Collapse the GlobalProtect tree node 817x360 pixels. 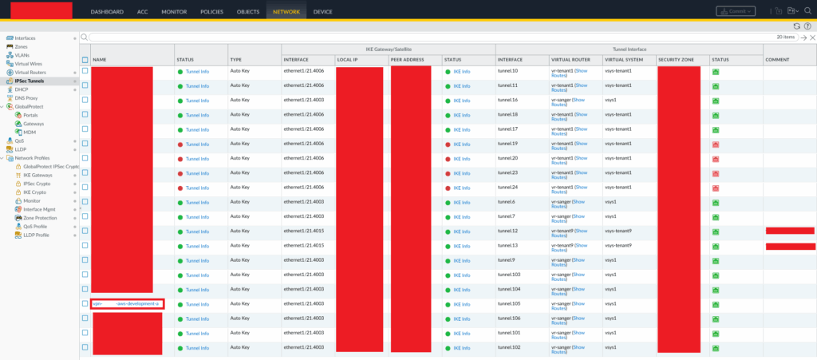click(3, 106)
